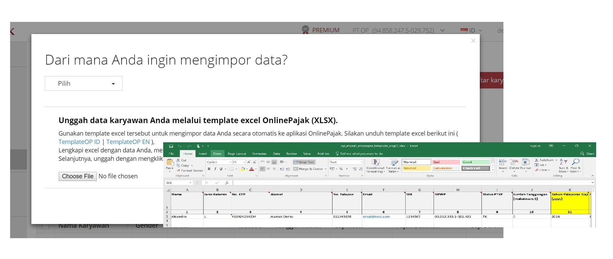Open the W6 Name Box dropdown
This screenshot has width=613, height=259.
[x=190, y=183]
